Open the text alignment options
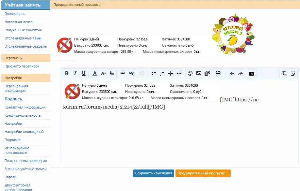The image size is (300, 191). tap(142, 73)
